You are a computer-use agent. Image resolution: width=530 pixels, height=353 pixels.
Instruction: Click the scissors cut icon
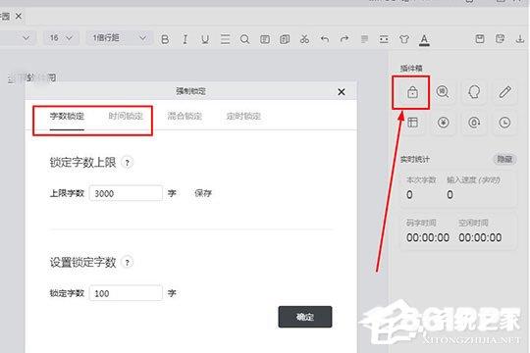tap(304, 39)
